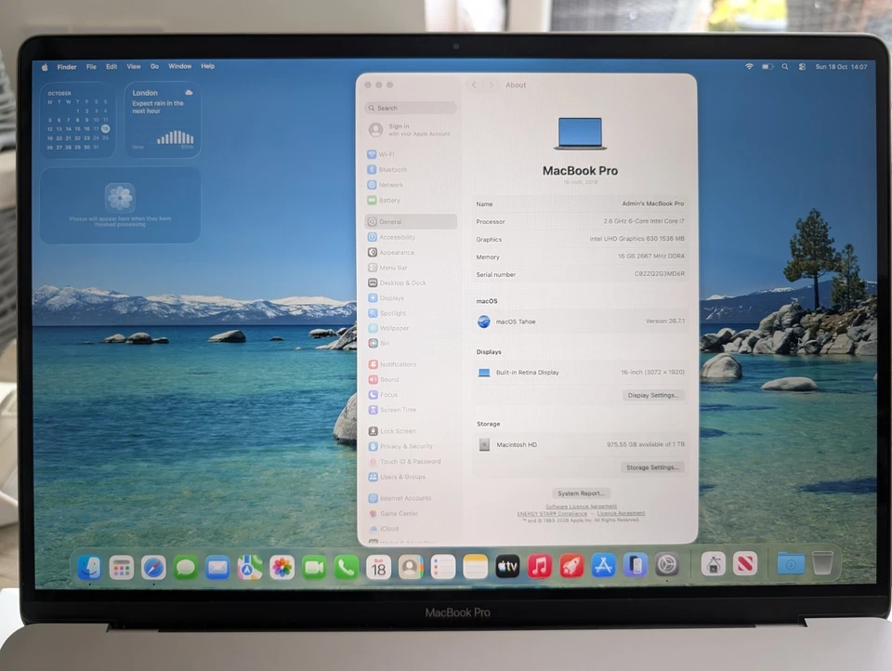Select Appearance in the settings sidebar

click(x=411, y=252)
